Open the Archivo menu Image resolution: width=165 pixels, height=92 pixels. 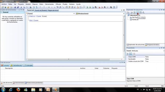4,4
